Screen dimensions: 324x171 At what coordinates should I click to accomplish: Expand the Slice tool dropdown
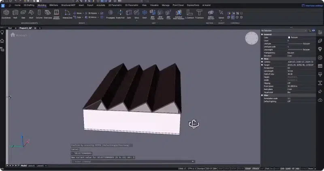pos(136,21)
